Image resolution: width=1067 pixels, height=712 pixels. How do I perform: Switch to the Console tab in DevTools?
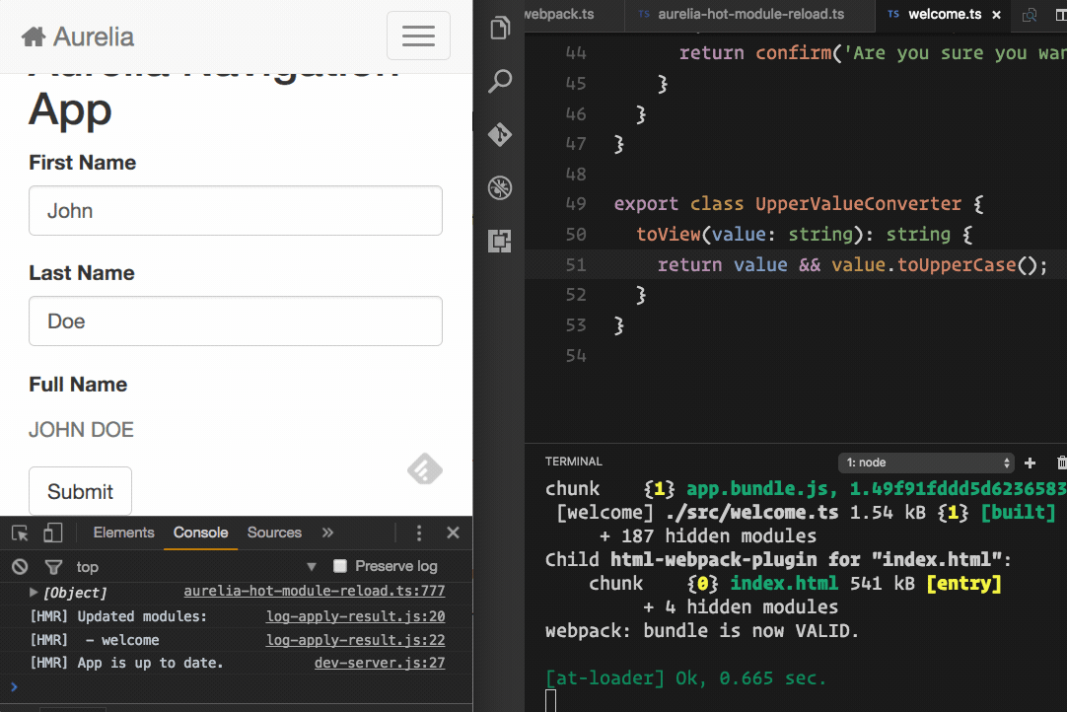[x=201, y=533]
